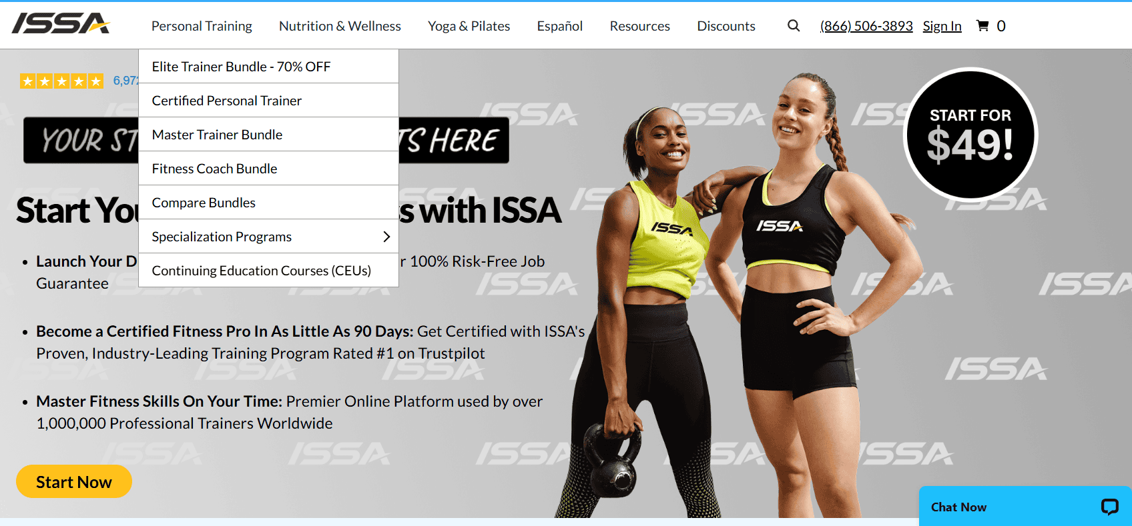Click the Sign In link
Image resolution: width=1132 pixels, height=526 pixels.
pos(942,26)
